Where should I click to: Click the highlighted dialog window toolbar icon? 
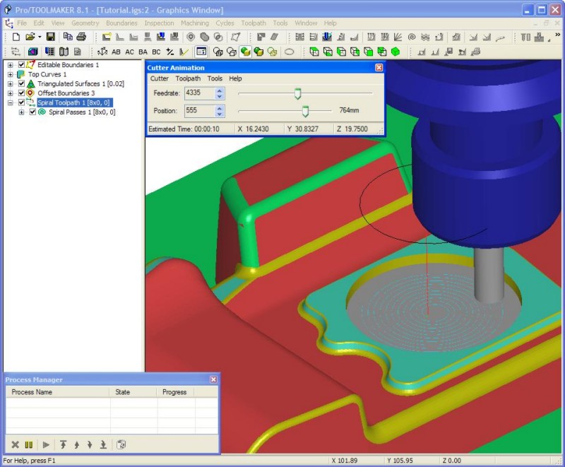pos(201,52)
